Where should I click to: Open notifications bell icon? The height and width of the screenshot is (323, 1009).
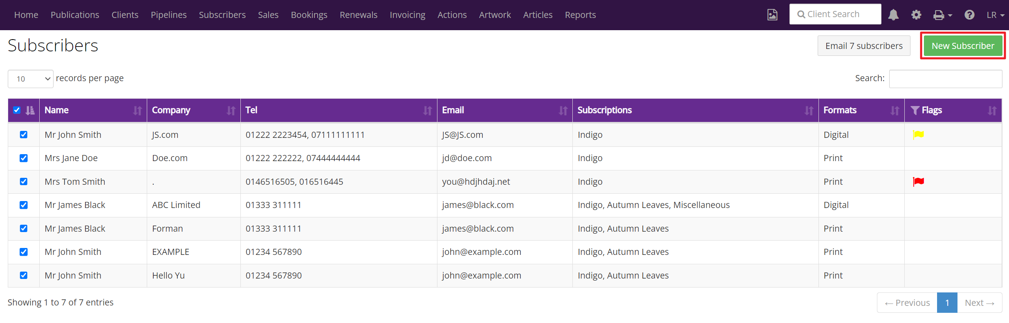[893, 15]
